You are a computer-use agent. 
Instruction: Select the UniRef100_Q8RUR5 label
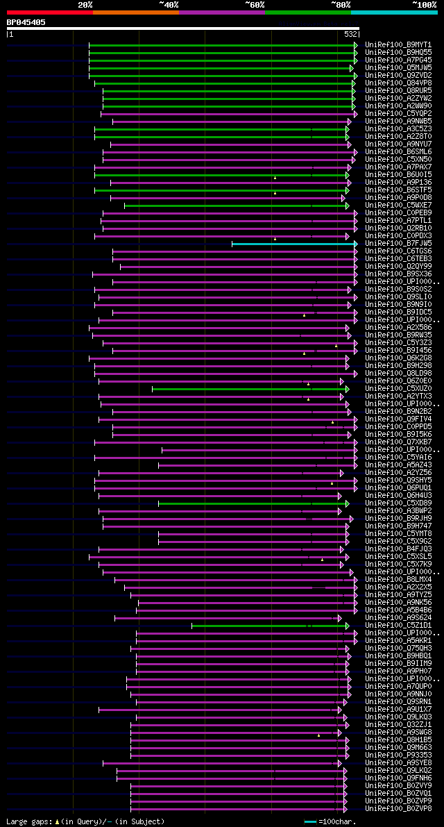[398, 91]
